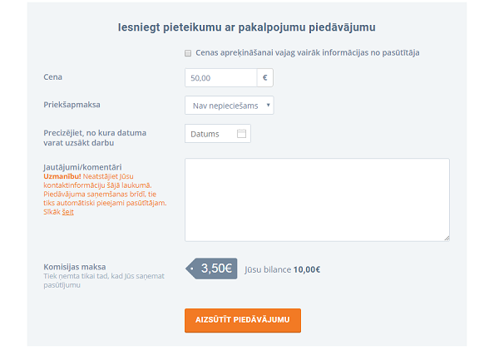Enable the 'Cenas aprēķināšanai' checkbox

(x=189, y=53)
